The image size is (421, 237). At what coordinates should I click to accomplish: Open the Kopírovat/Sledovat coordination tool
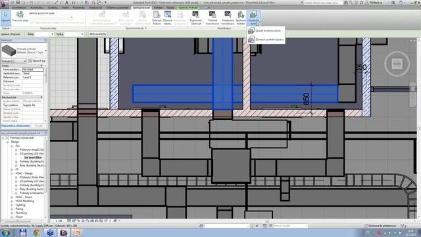(196, 18)
